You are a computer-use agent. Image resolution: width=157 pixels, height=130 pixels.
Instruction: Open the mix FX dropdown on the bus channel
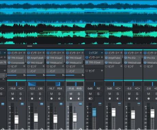coord(102,53)
